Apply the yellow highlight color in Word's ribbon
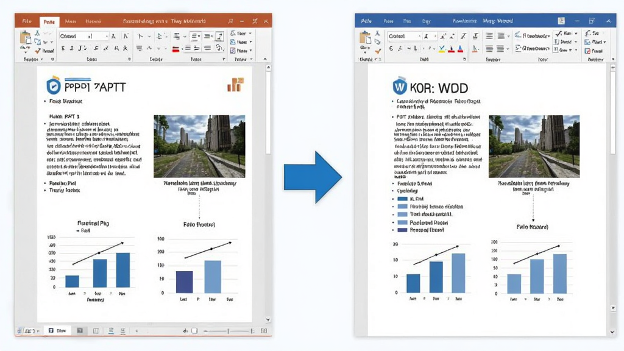The image size is (624, 351). coord(442,49)
